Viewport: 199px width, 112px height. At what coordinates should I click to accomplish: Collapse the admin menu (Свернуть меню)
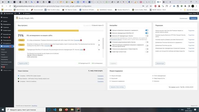[x=6, y=70]
